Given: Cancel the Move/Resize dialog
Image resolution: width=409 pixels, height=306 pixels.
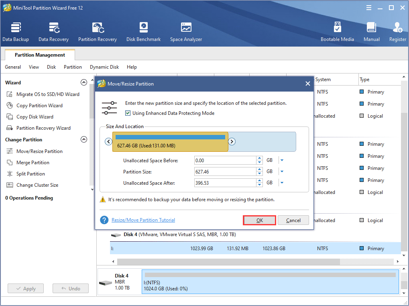Looking at the screenshot, I should (293, 220).
